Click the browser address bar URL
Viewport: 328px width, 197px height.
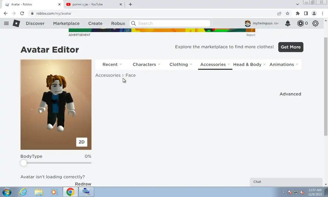(x=54, y=13)
